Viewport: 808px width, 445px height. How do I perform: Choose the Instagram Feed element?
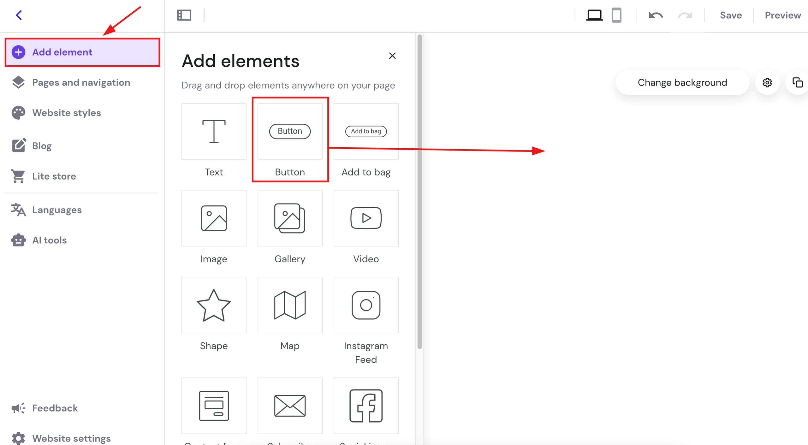pos(366,305)
